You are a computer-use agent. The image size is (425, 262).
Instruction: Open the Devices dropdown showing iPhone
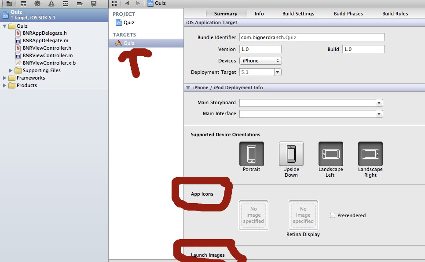[260, 61]
